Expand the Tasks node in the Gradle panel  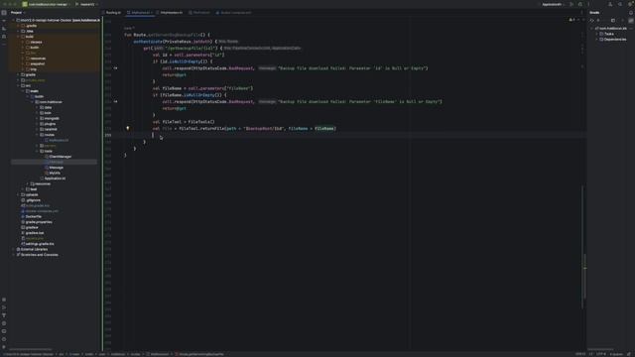pyautogui.click(x=597, y=34)
